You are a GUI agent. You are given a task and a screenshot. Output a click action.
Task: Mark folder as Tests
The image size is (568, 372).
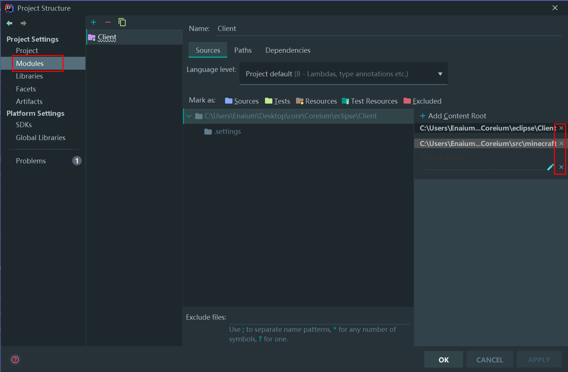[278, 101]
